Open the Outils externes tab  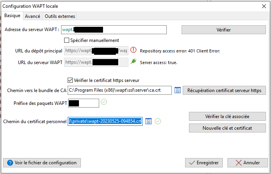(60, 16)
